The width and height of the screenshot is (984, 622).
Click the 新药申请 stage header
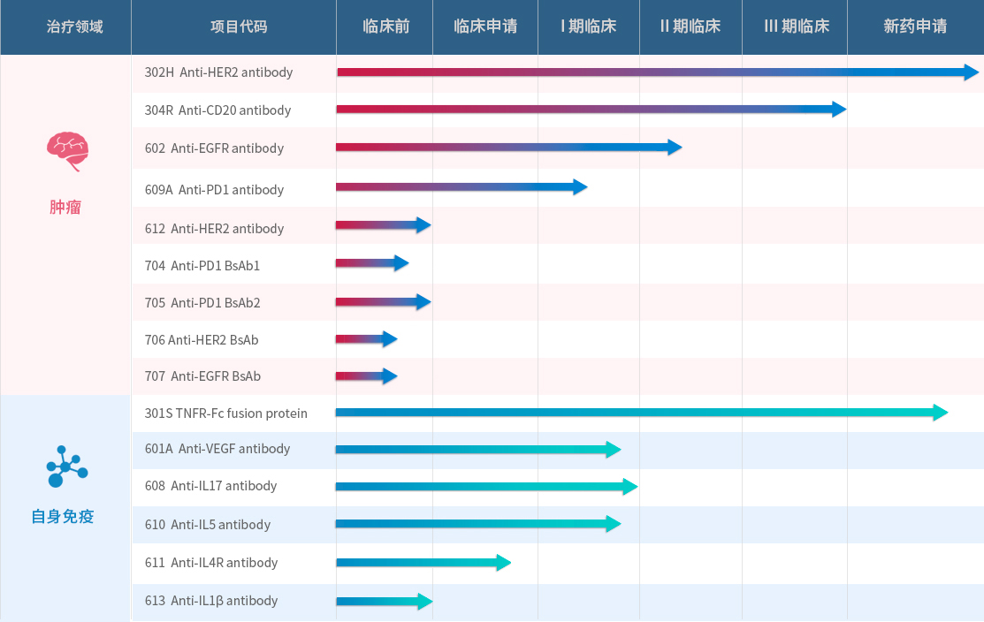click(x=915, y=27)
